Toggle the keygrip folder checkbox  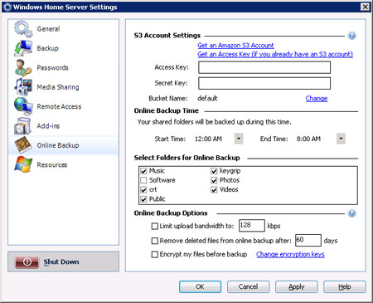pos(214,171)
